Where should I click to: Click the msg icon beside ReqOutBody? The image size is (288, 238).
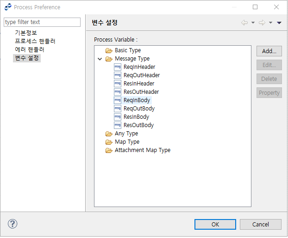[x=118, y=109]
